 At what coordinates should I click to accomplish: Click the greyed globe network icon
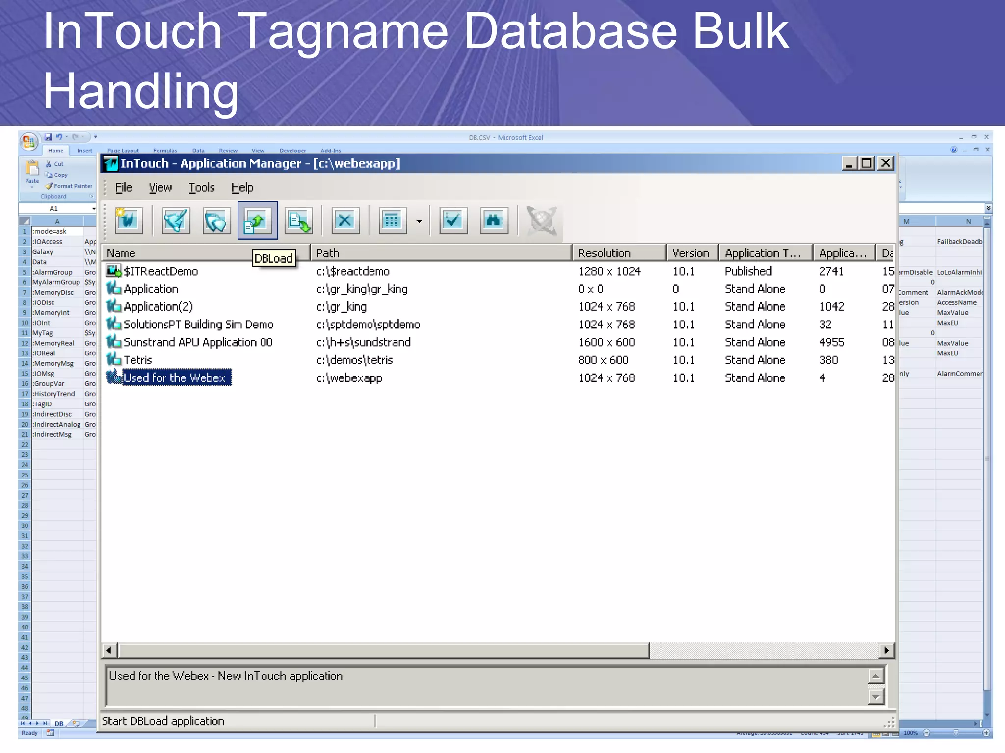click(541, 221)
